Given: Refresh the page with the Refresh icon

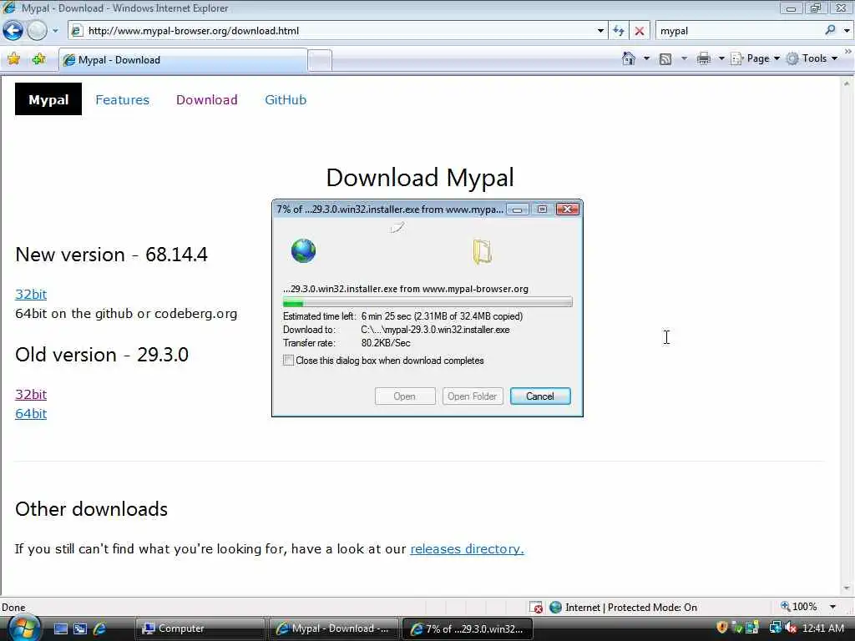Looking at the screenshot, I should (x=619, y=31).
